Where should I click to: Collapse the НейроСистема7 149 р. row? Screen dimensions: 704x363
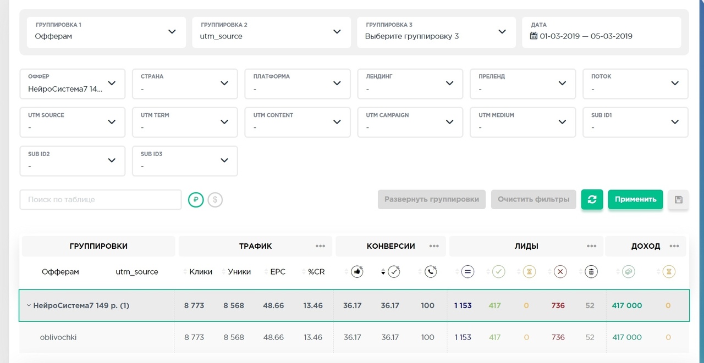coord(28,305)
